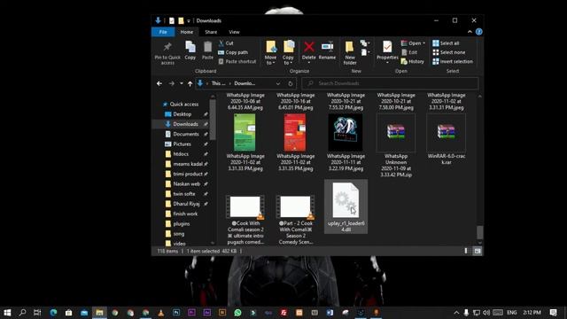Open the htdocs folder in sidebar
This screenshot has width=567, height=319.
tap(181, 154)
